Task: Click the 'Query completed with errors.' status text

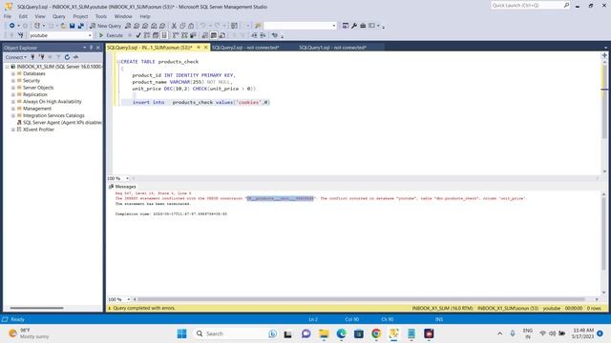Action: point(144,308)
